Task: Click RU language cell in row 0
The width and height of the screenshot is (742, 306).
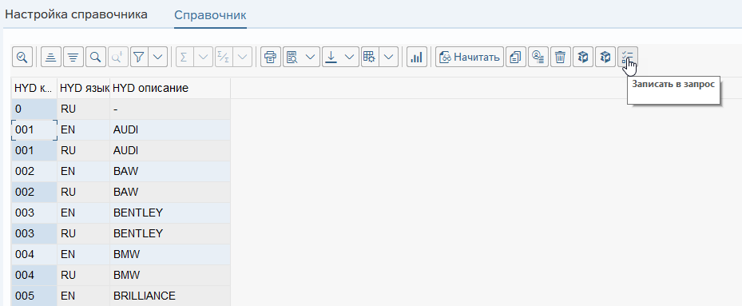Action: [x=84, y=109]
